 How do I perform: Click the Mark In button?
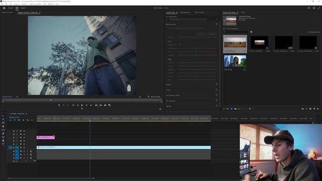tap(64, 105)
